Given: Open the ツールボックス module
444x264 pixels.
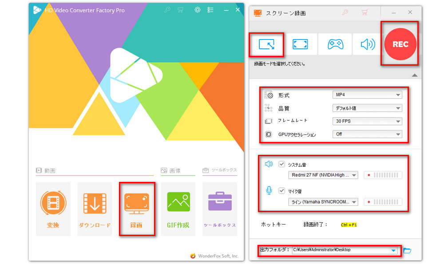Looking at the screenshot, I should coord(220,209).
